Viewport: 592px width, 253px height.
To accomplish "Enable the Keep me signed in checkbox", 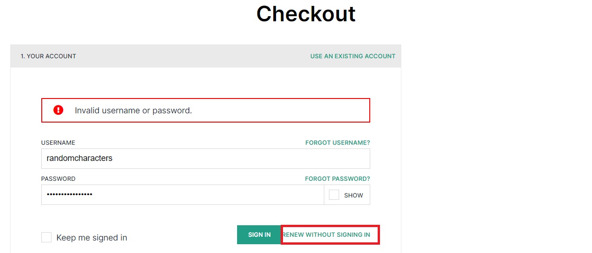I will pos(46,237).
